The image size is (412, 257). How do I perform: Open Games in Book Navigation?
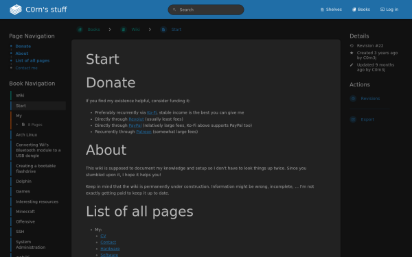(38, 191)
